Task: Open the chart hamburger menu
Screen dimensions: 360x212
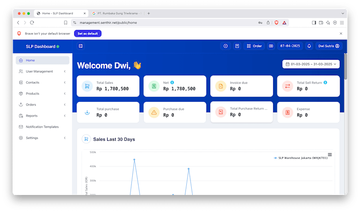Action: [330, 155]
